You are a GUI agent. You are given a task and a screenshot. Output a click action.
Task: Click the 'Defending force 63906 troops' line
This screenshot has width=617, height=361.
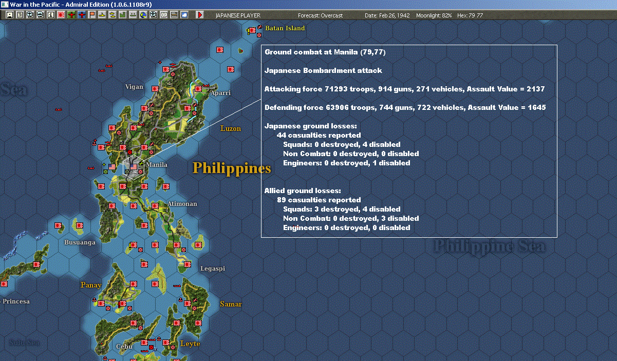405,107
